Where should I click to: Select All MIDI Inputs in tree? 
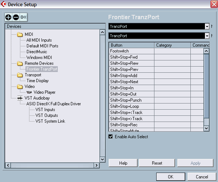(39, 40)
